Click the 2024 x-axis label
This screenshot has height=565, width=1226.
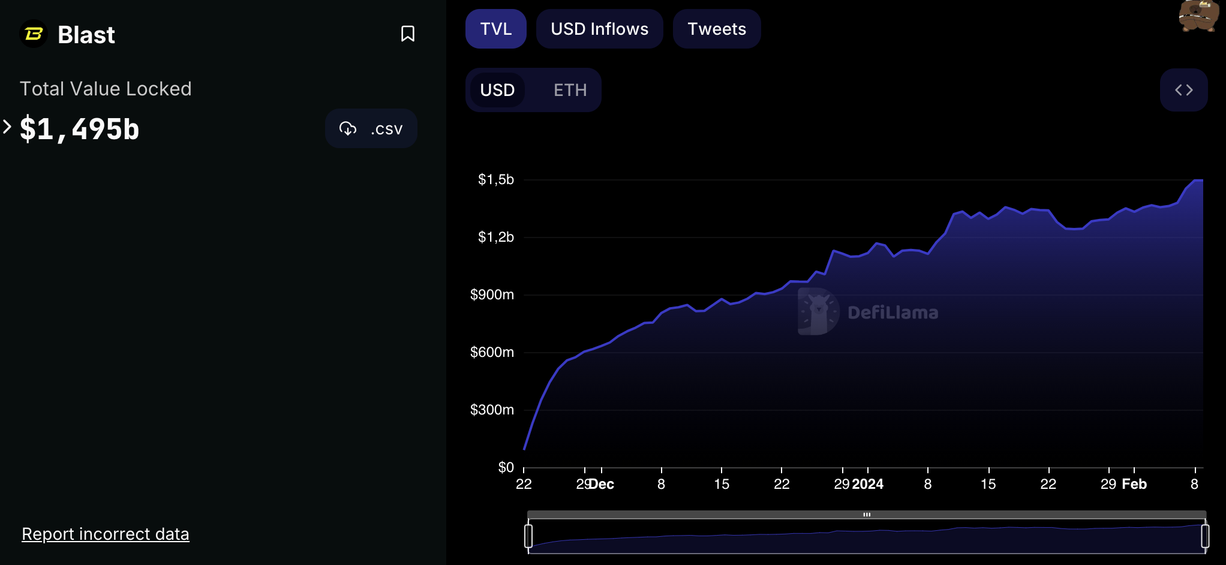click(x=867, y=484)
